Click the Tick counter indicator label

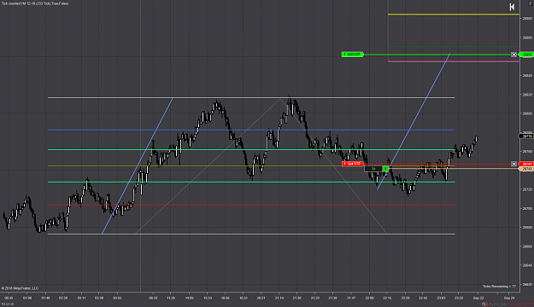tap(35, 3)
